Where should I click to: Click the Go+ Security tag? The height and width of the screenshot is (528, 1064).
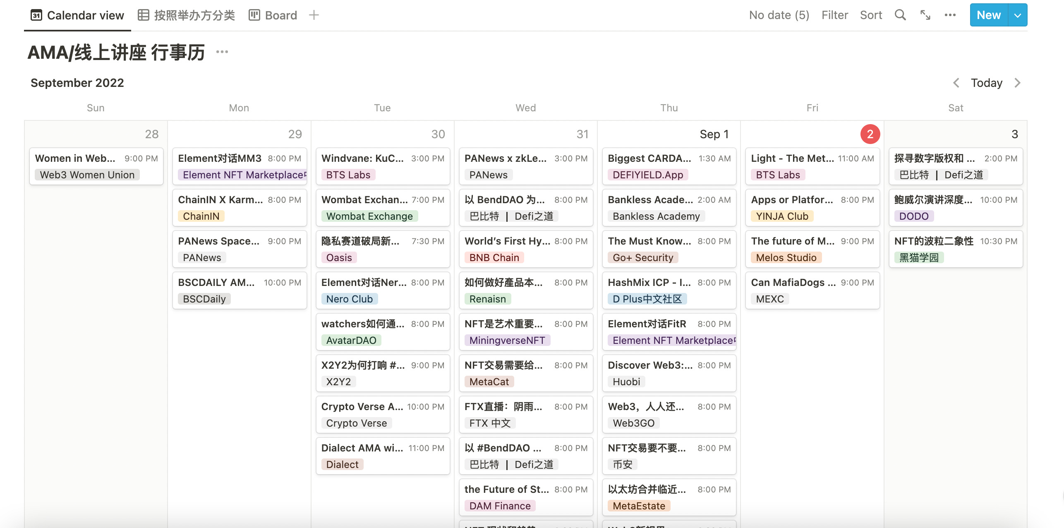(643, 257)
